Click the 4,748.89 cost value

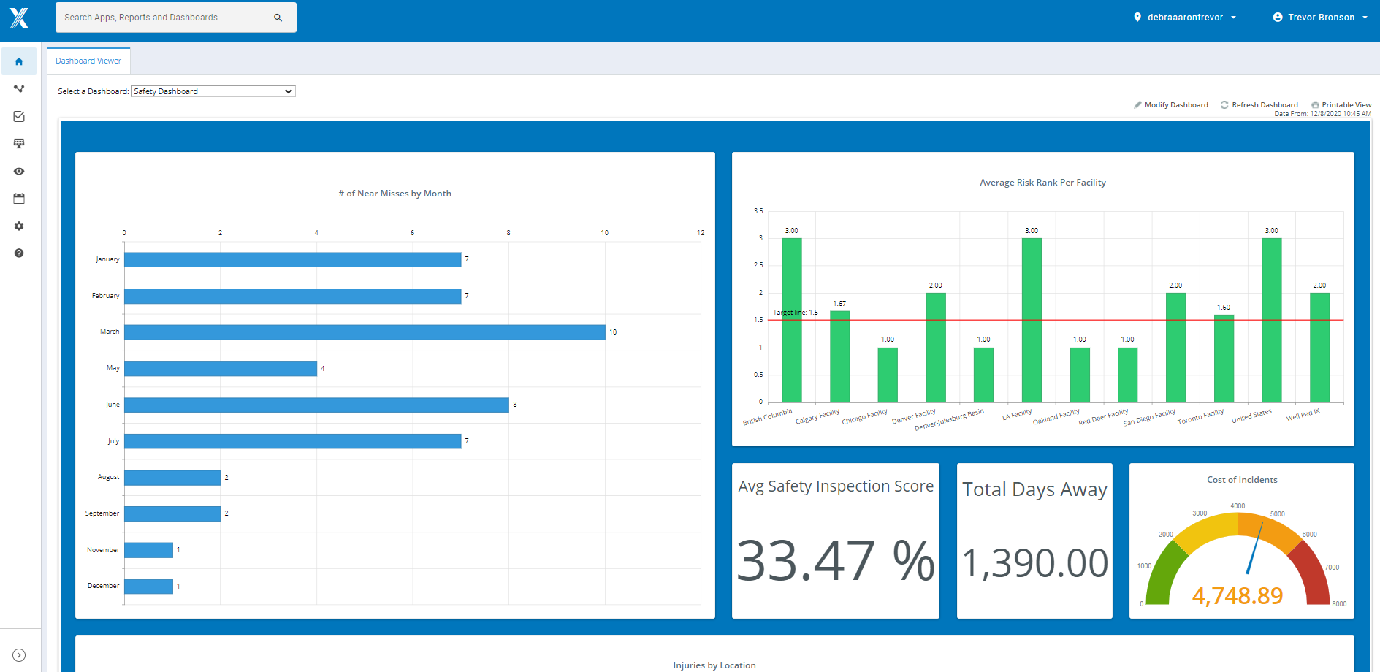[x=1238, y=595]
